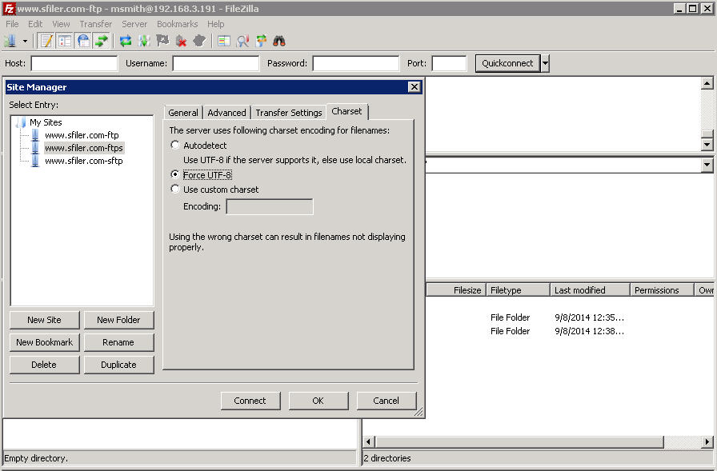Open directory comparison toolbar icon
Image resolution: width=717 pixels, height=471 pixels.
tap(224, 41)
